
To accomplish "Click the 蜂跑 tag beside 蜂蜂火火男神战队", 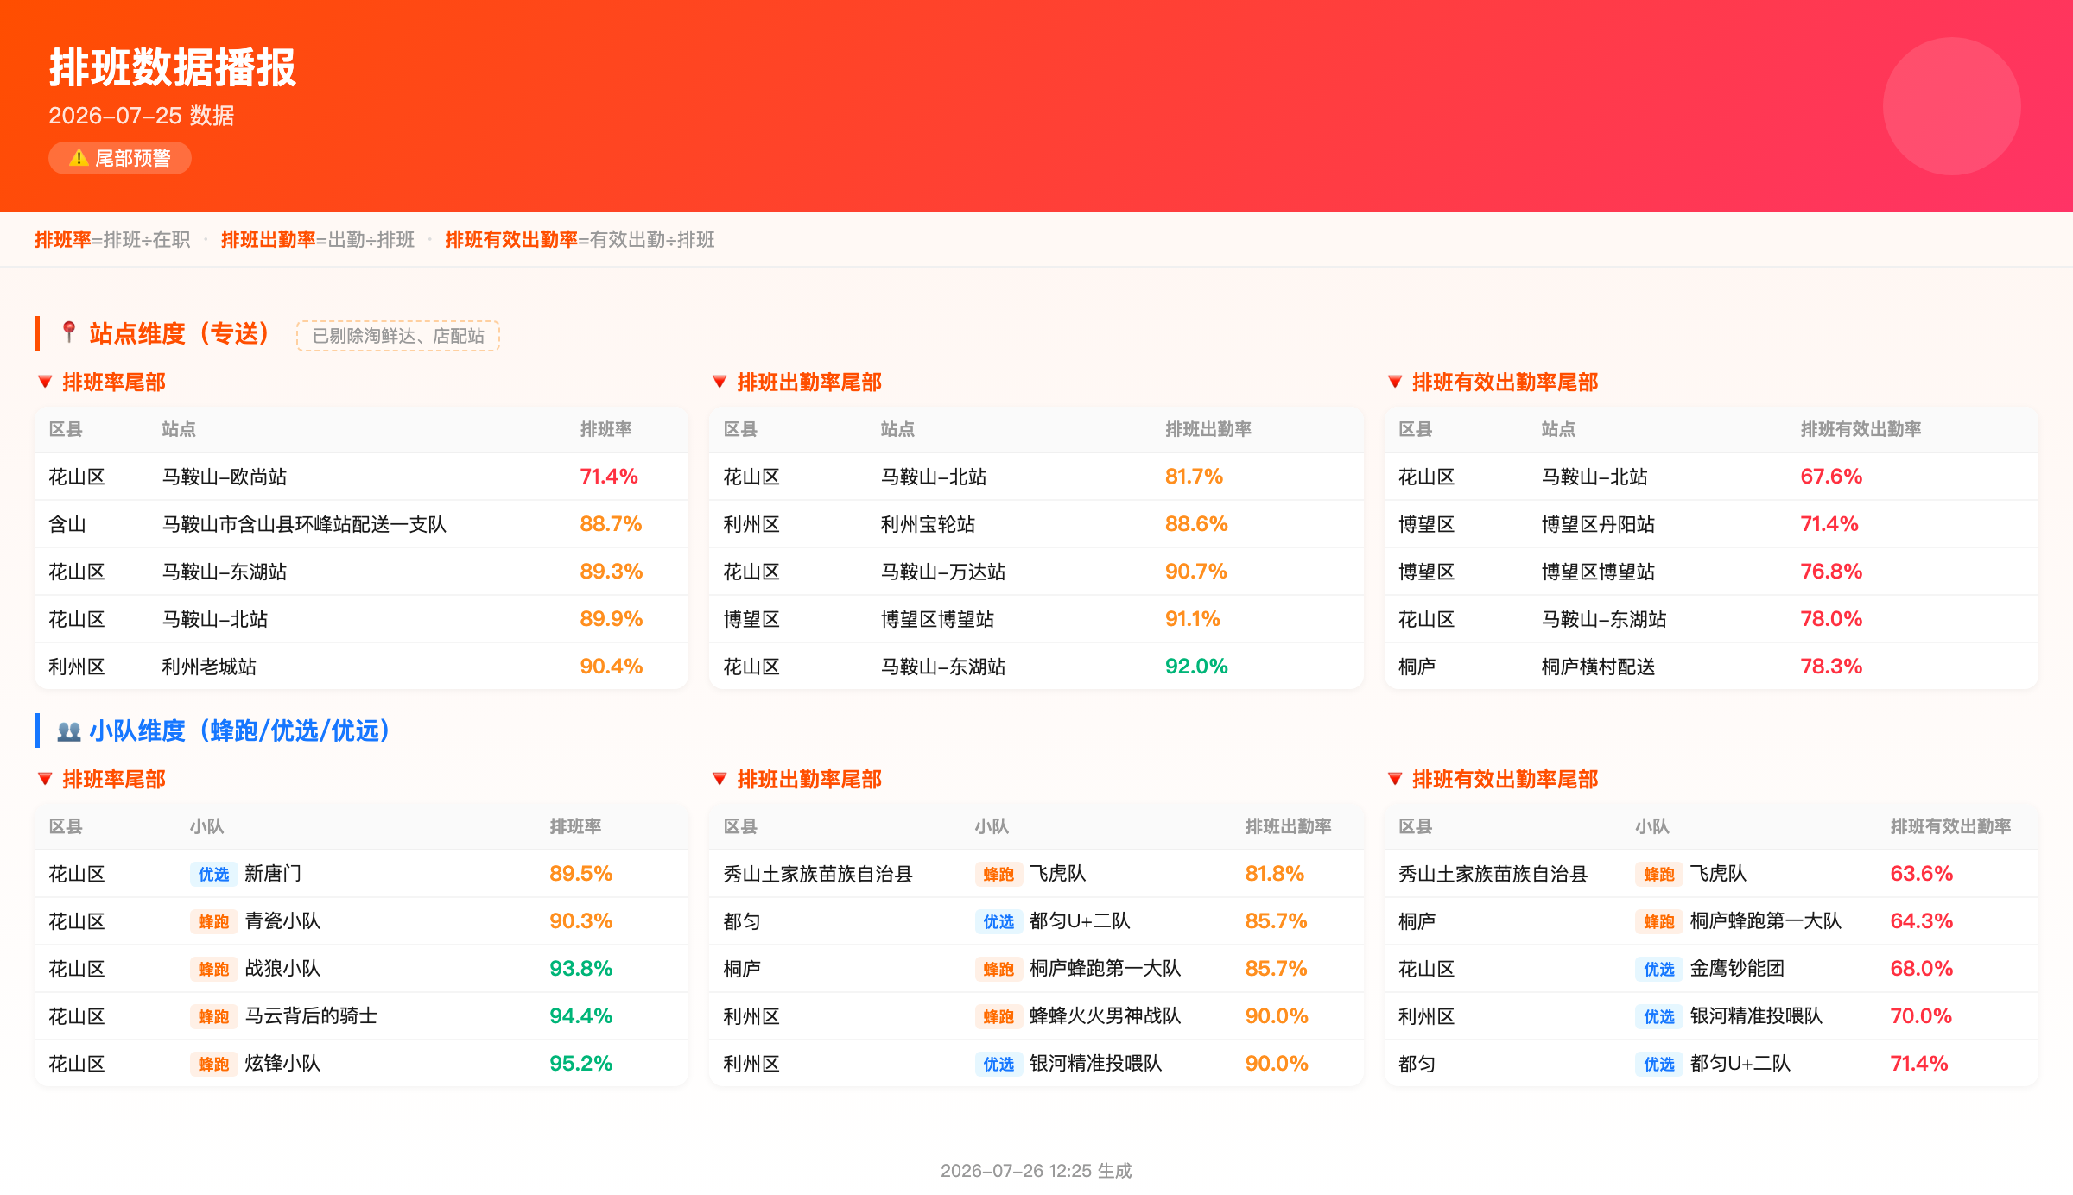I will (998, 1016).
